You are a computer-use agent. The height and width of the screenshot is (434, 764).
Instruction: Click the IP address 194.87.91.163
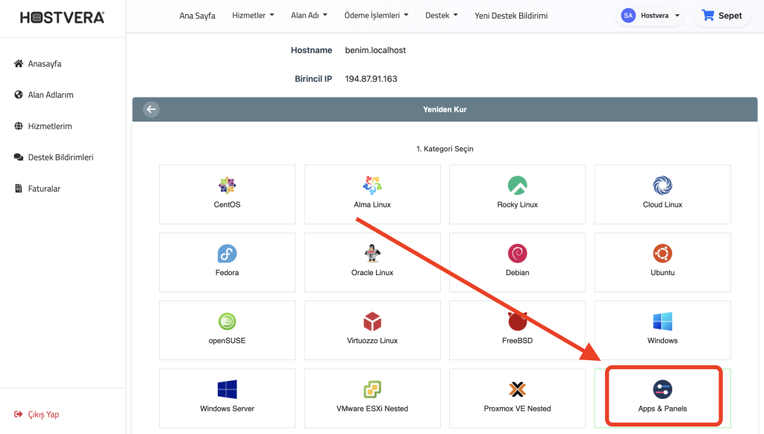(371, 79)
